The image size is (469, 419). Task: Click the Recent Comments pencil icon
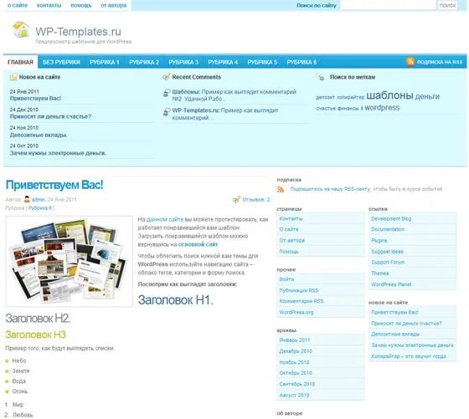tap(167, 77)
